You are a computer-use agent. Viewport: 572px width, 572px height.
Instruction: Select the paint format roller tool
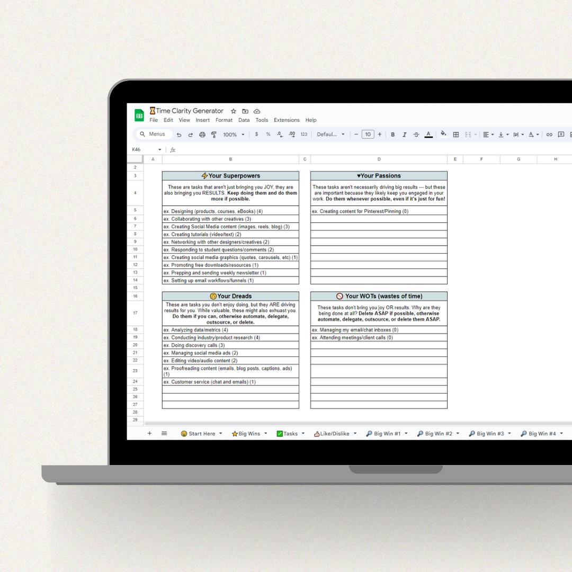214,135
